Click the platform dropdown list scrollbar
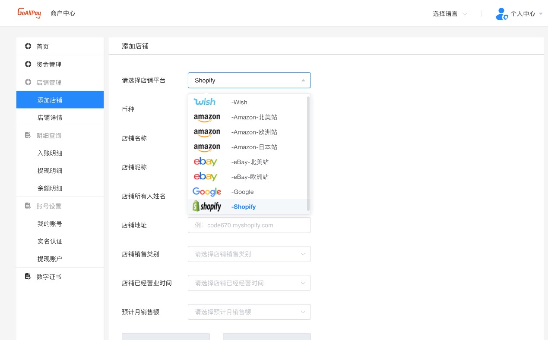Viewport: 548px width, 340px height. pyautogui.click(x=308, y=153)
